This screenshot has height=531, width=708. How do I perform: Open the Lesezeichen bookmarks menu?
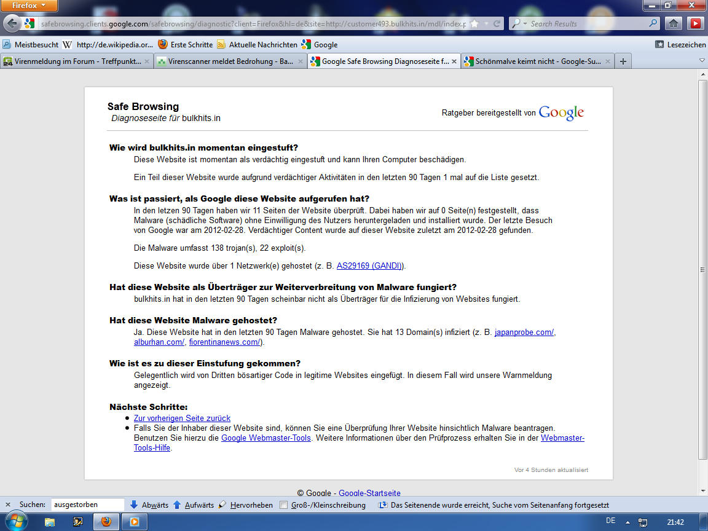point(680,45)
